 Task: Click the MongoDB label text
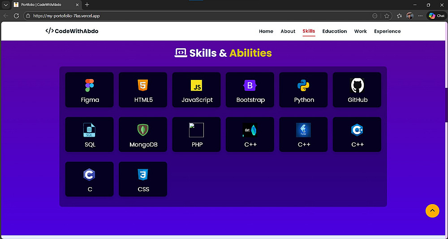coord(143,145)
